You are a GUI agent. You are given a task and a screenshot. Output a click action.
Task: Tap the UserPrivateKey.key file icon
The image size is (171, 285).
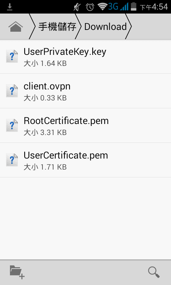[x=12, y=56]
